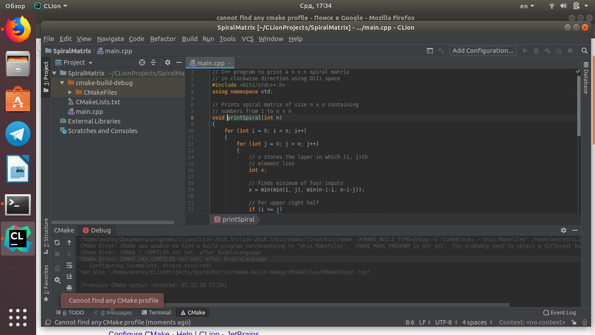Print the CMake output with the printer icon

[x=69, y=288]
